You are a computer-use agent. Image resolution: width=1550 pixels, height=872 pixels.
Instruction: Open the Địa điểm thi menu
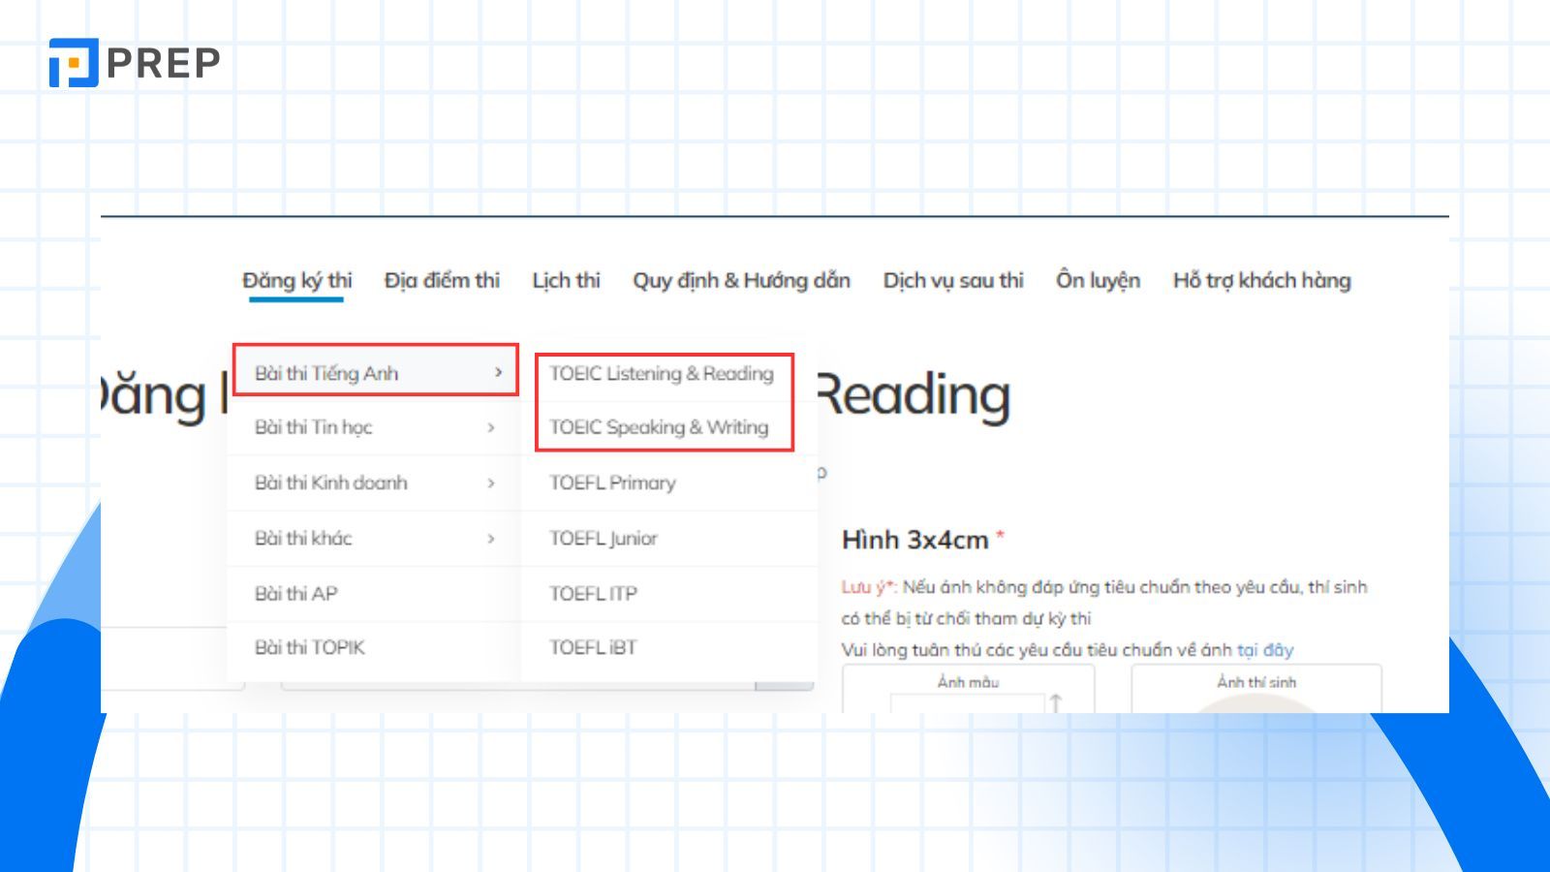[x=442, y=281]
